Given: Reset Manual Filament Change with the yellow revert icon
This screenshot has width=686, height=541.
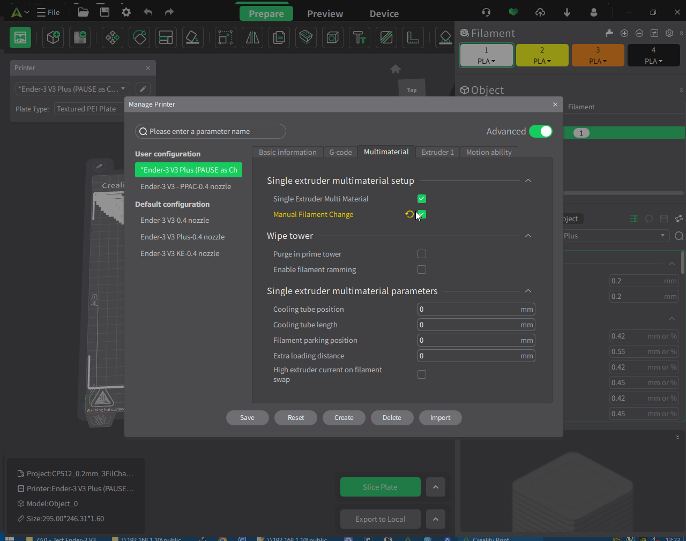Looking at the screenshot, I should coord(409,214).
